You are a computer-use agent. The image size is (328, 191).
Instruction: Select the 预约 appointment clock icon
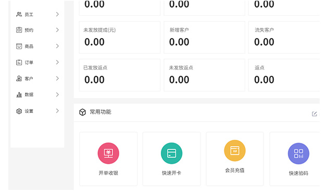(19, 30)
